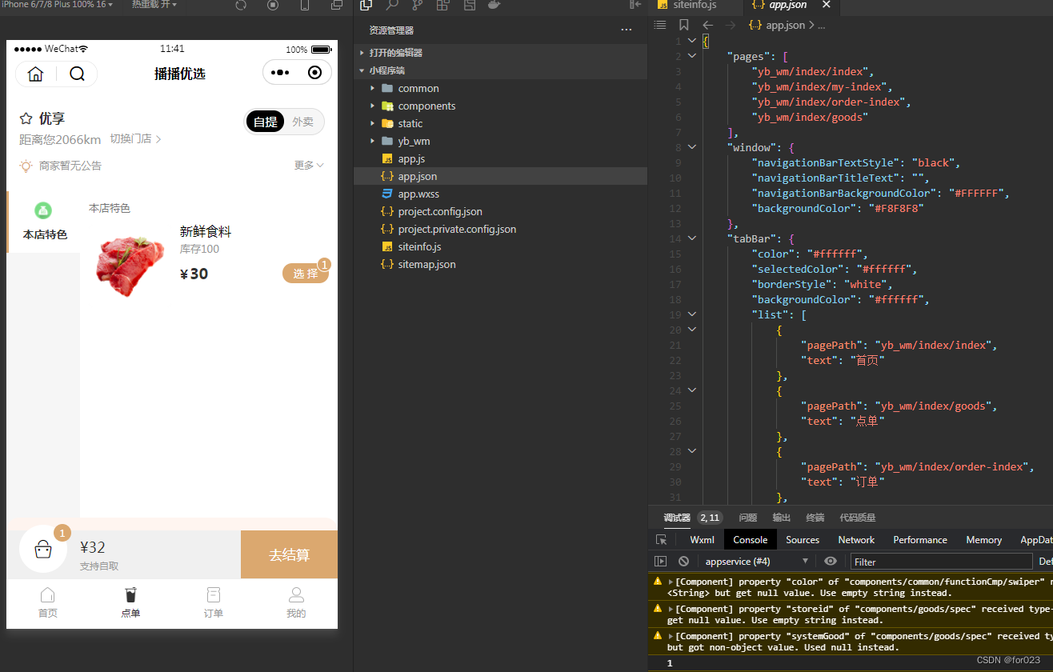The height and width of the screenshot is (672, 1053).
Task: Click the console Filter input field
Action: (x=941, y=562)
